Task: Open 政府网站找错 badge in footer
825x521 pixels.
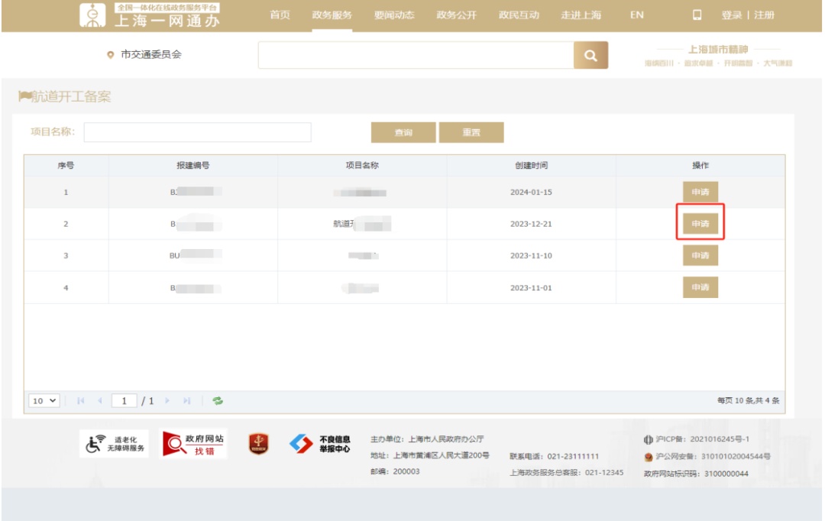Action: pos(193,443)
